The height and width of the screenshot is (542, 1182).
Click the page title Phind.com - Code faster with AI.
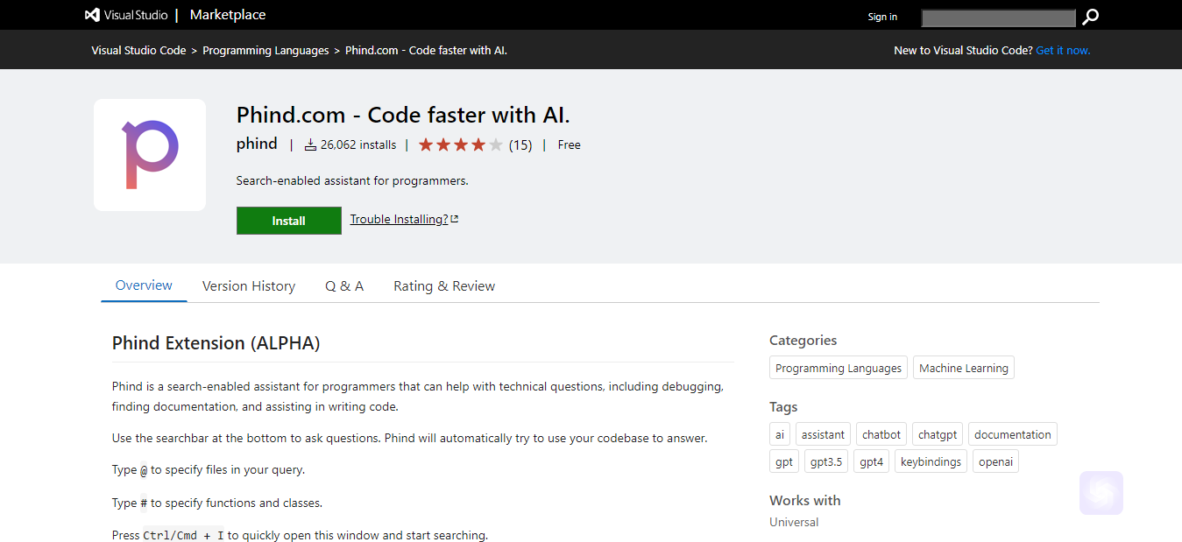(403, 115)
